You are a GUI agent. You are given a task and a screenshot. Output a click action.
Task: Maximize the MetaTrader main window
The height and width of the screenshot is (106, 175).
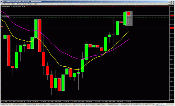[x=171, y=2]
